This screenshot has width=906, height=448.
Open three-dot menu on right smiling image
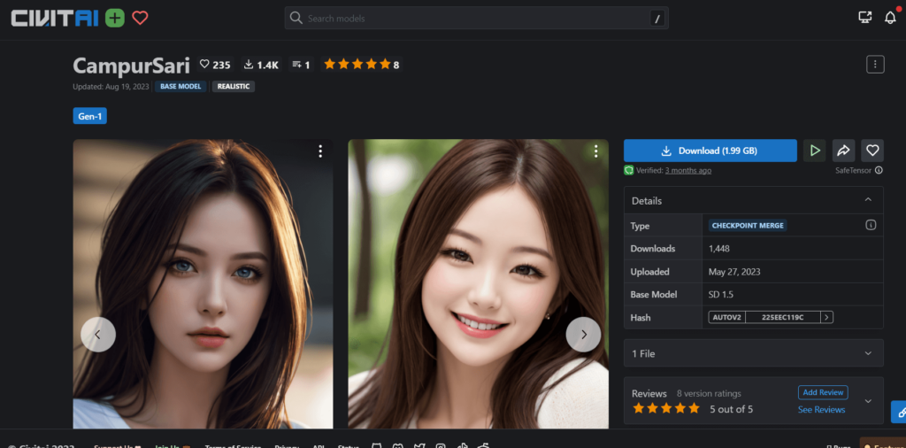pyautogui.click(x=595, y=151)
